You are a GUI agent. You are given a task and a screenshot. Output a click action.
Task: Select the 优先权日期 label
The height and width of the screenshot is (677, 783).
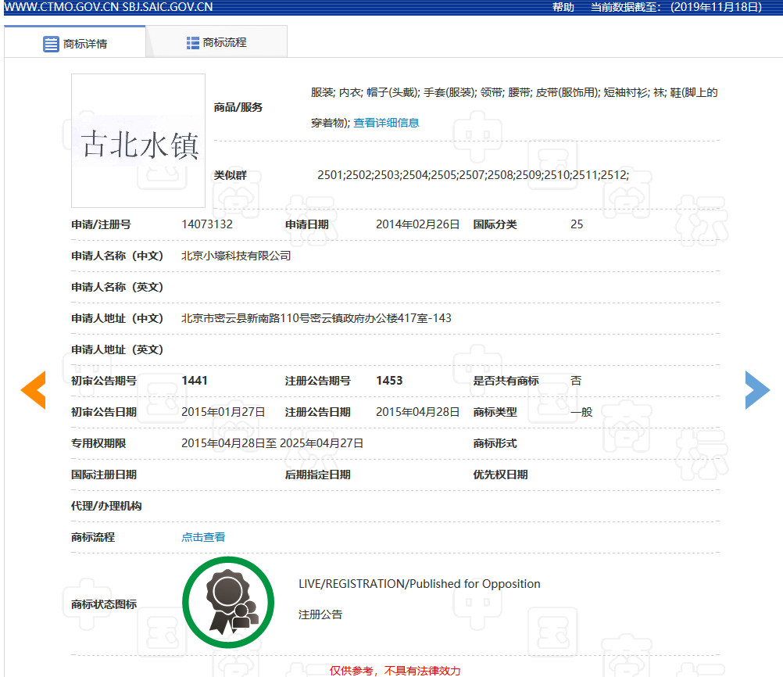(500, 475)
